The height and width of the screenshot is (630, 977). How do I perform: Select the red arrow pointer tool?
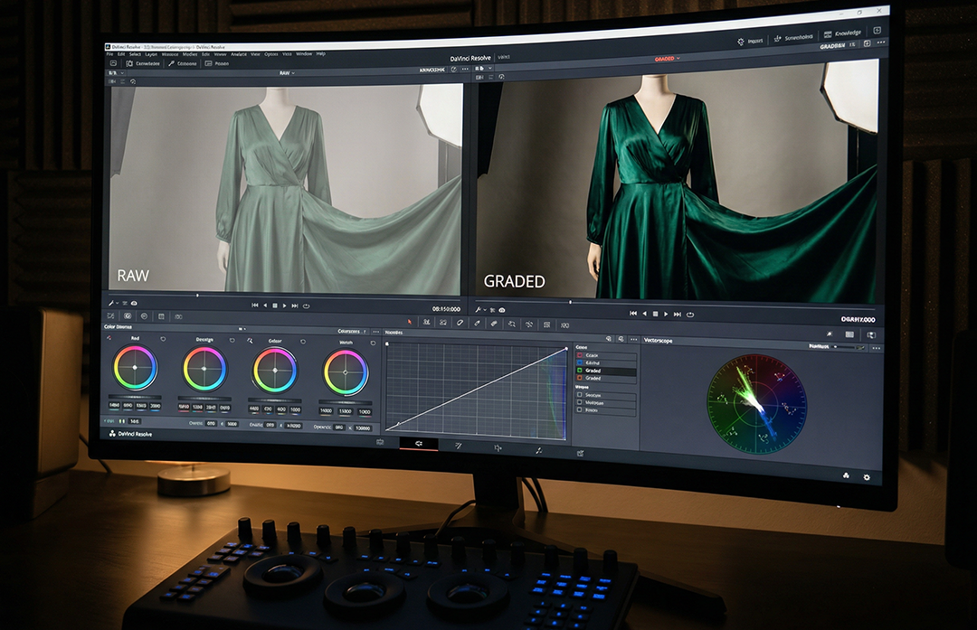(409, 321)
